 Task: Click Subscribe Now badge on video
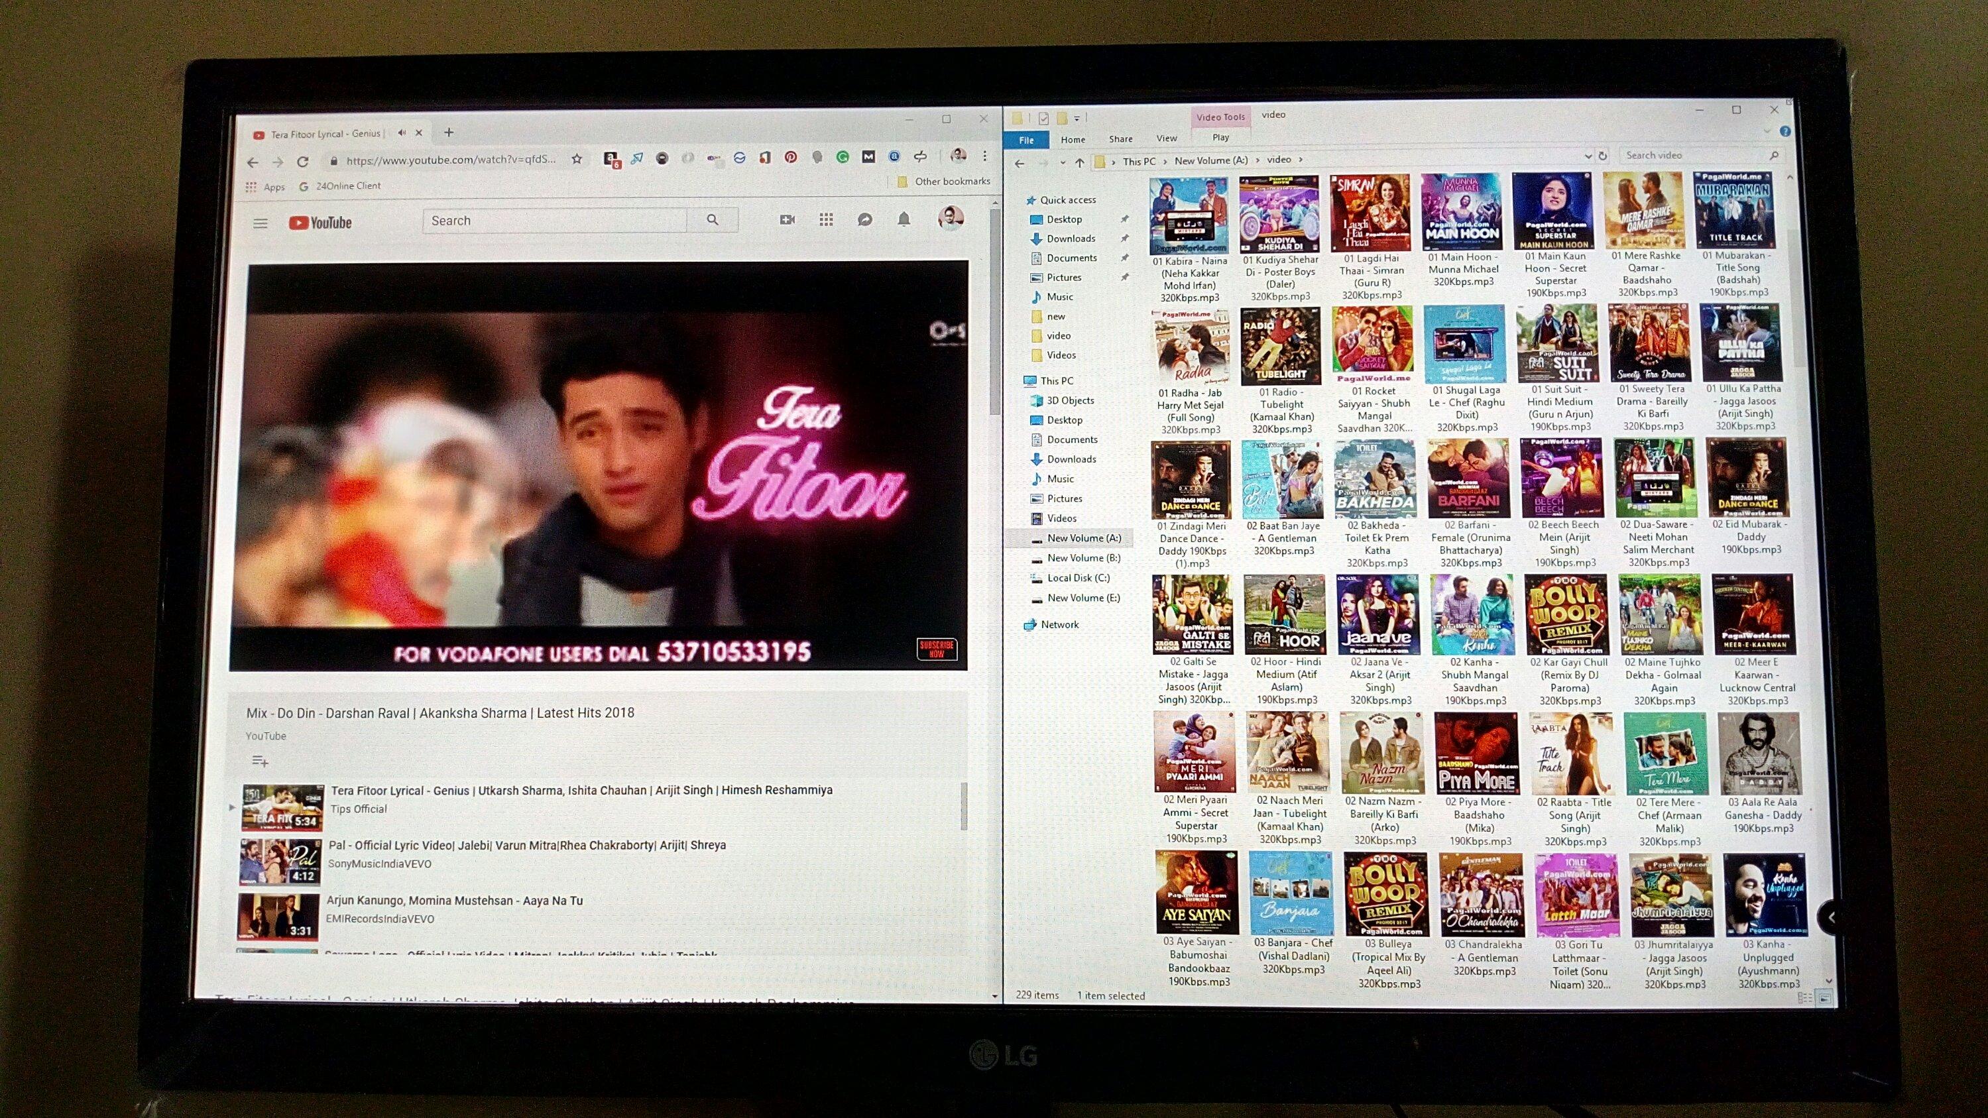[937, 649]
